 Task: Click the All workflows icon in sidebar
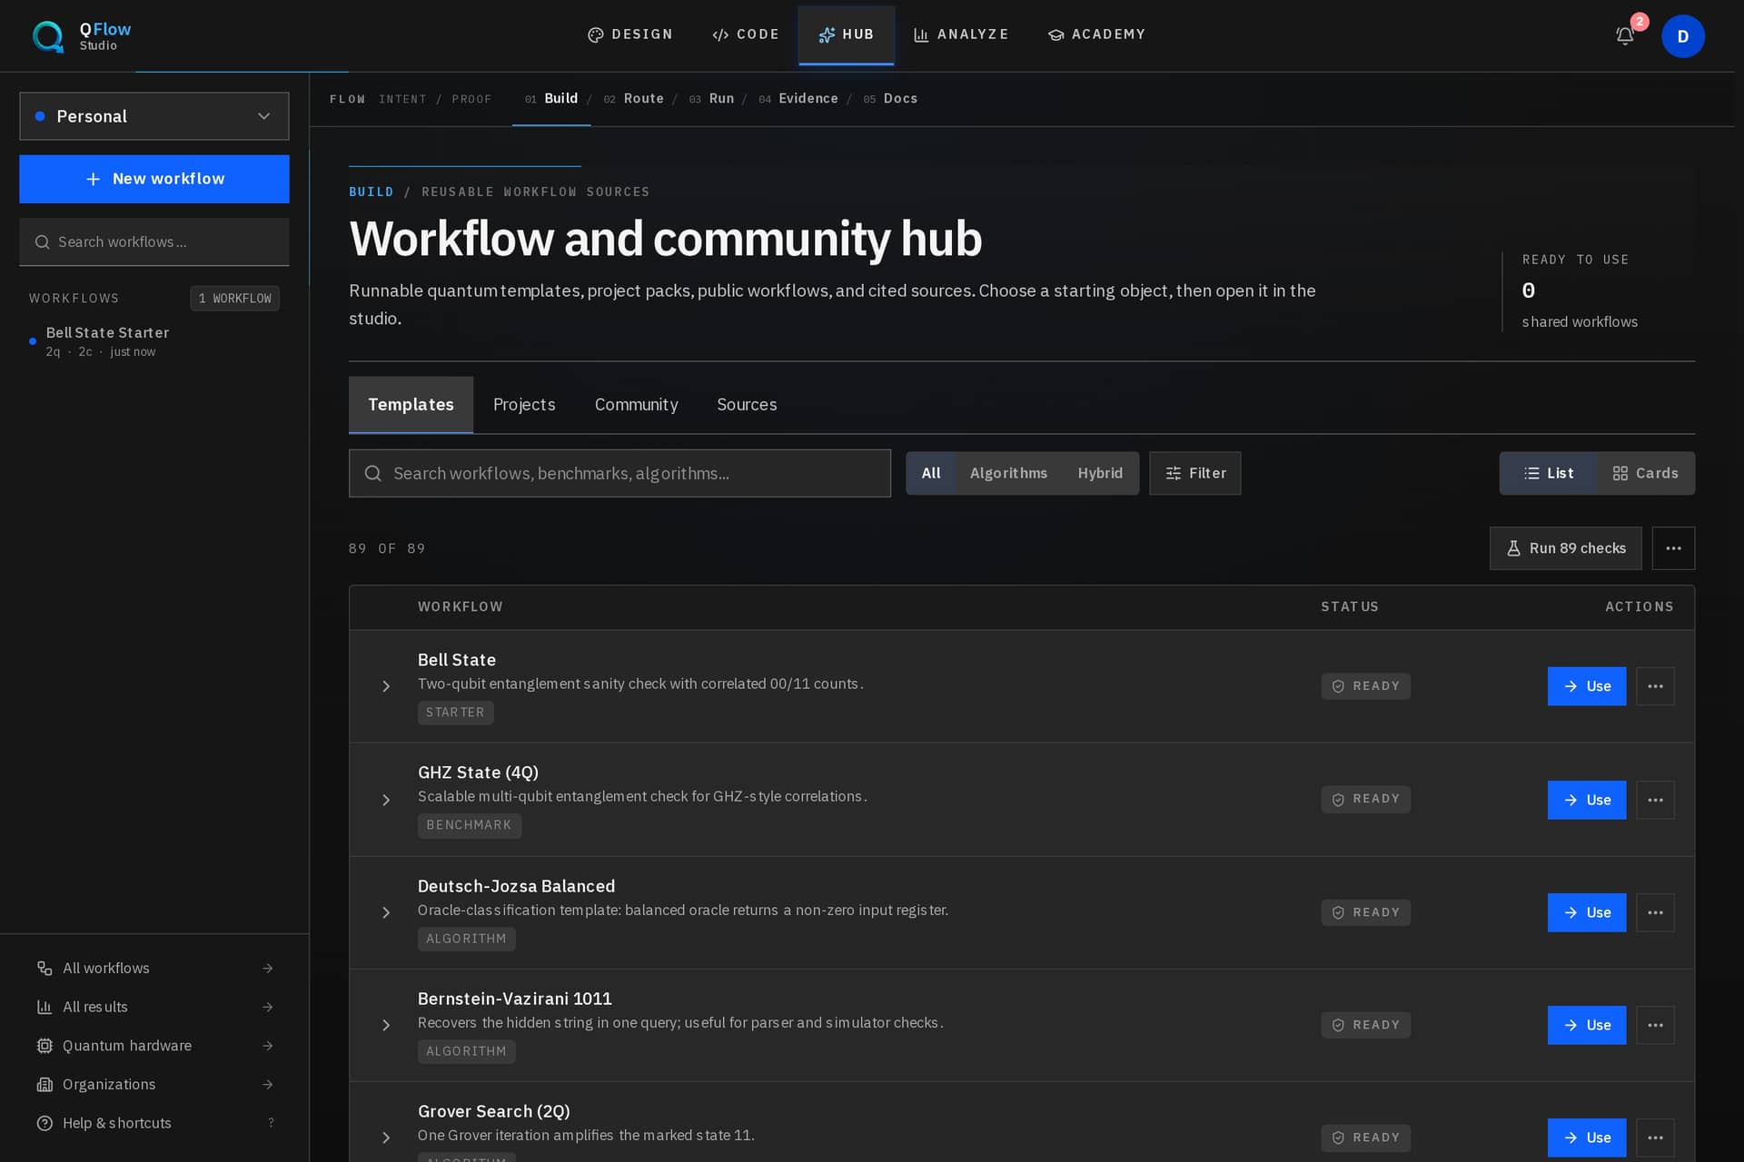pyautogui.click(x=45, y=969)
